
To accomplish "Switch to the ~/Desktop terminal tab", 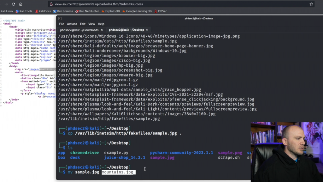I will (x=126, y=30).
